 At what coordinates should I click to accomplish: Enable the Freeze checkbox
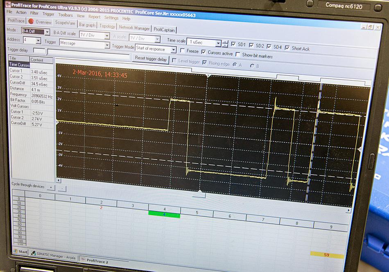[x=183, y=51]
